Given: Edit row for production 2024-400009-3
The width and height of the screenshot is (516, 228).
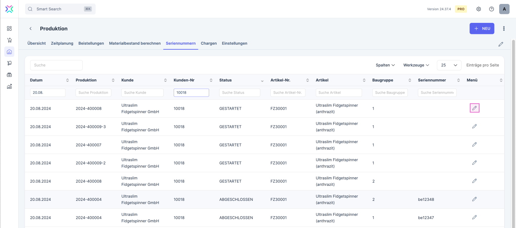Looking at the screenshot, I should point(474,126).
